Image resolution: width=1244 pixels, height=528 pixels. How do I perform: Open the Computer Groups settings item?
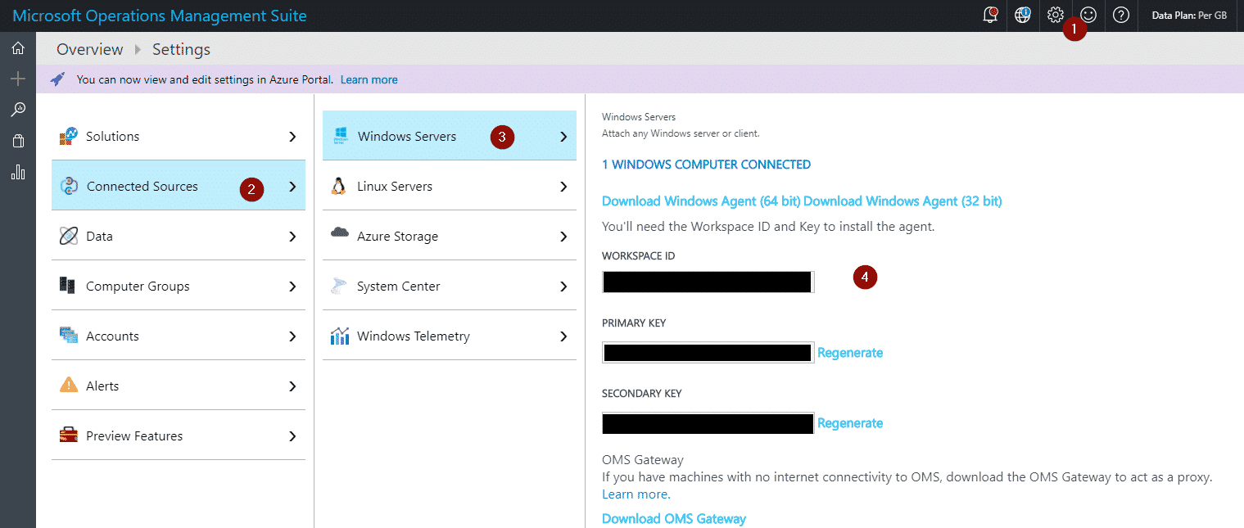(x=179, y=286)
